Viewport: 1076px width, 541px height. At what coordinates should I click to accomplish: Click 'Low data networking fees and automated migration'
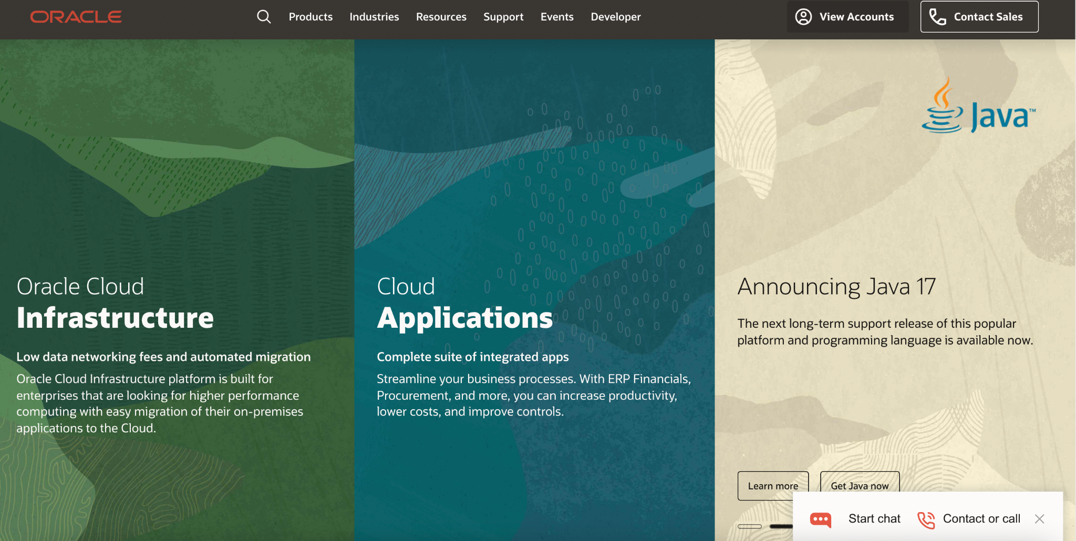(x=163, y=357)
